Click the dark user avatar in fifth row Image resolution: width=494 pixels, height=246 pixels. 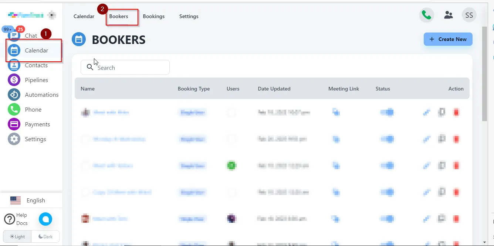click(231, 219)
